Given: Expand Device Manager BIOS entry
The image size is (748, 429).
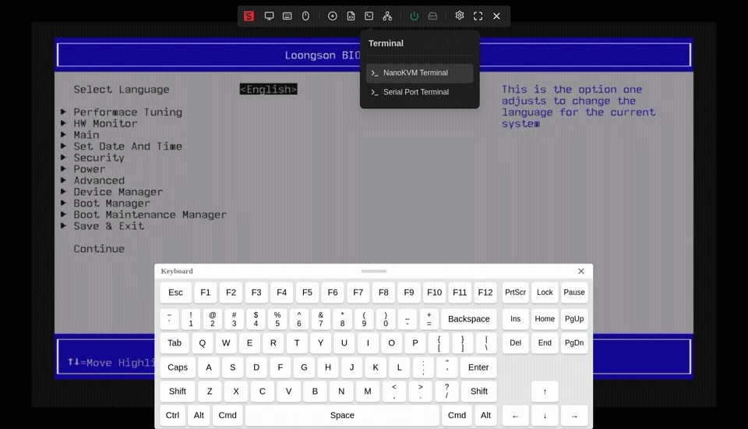Looking at the screenshot, I should click(118, 192).
